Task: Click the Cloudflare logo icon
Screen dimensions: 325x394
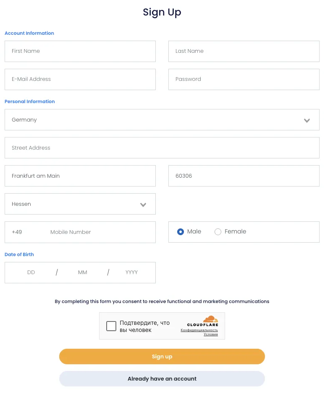Action: pyautogui.click(x=210, y=319)
